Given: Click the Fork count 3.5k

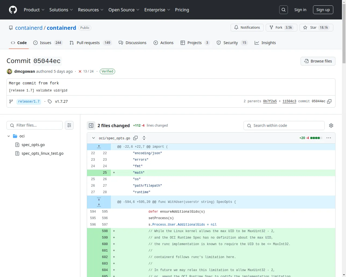Looking at the screenshot, I should pos(289,28).
